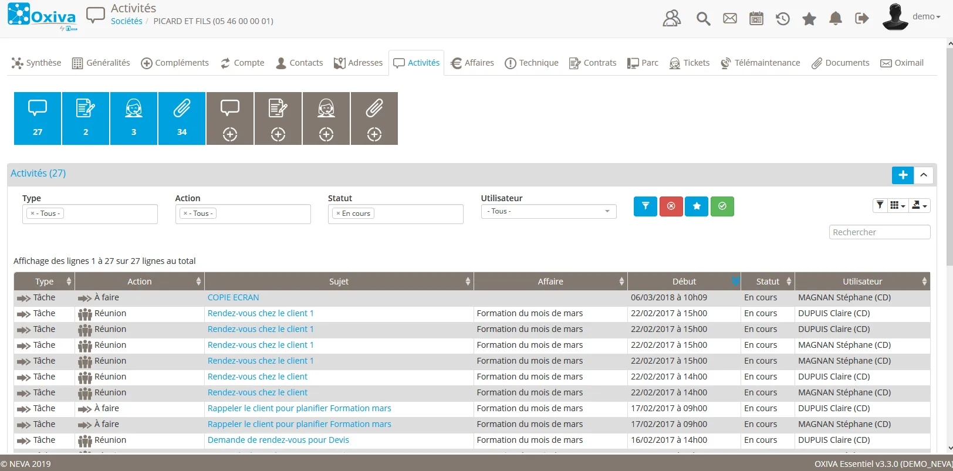Click the page scrollbar down arrow
953x471 pixels.
click(x=950, y=448)
